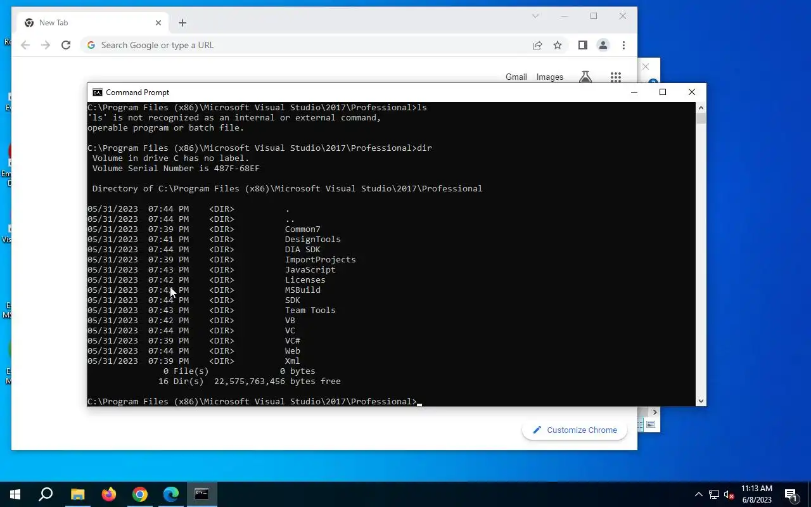Open Windows Start menu
Screen dimensions: 811x507
15,494
